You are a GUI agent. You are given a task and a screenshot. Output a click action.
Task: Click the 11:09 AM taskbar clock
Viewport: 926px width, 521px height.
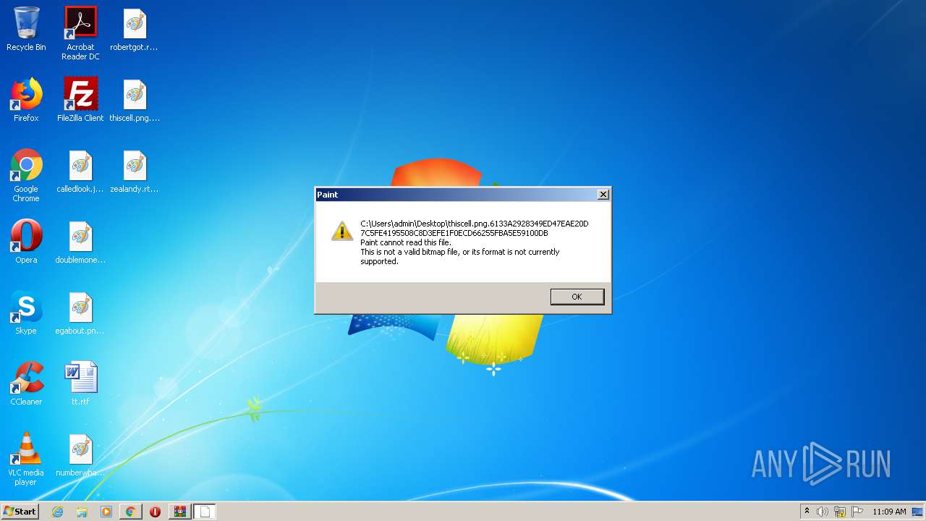[x=889, y=512]
